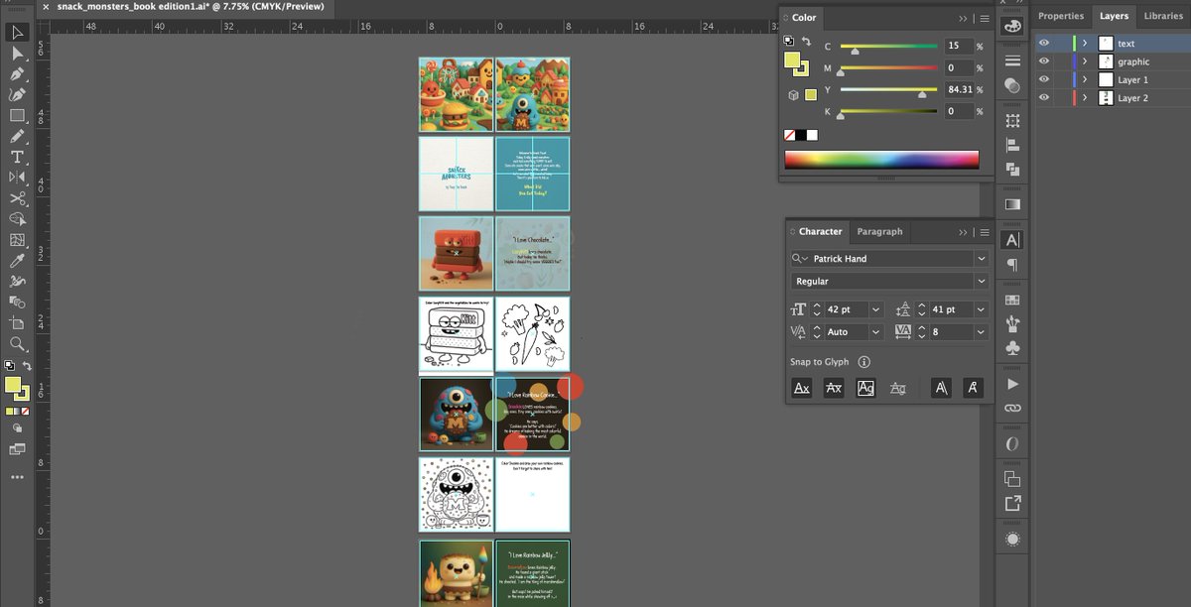Open kerning dropdown showing Auto
This screenshot has height=607, width=1191.
[x=876, y=332]
